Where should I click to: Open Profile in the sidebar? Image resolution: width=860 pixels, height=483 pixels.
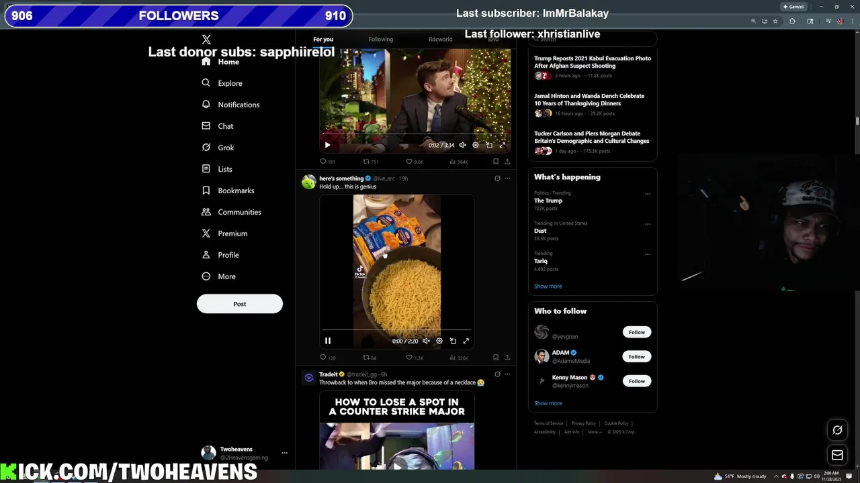point(220,255)
